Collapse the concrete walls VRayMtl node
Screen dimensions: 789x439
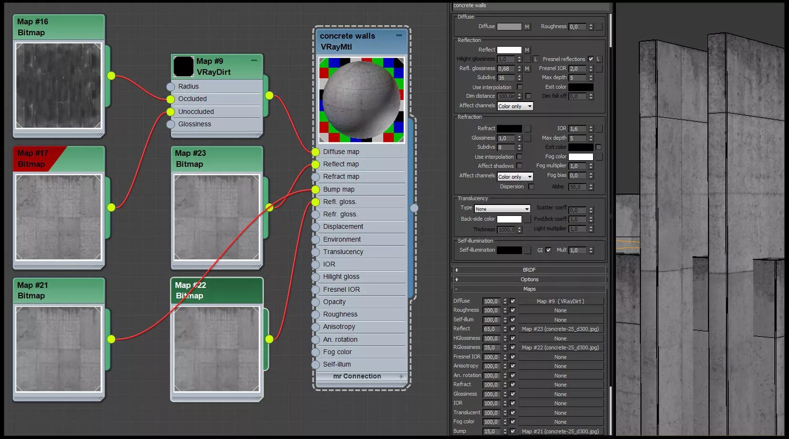[399, 35]
